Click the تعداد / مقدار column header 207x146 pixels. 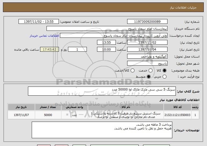point(48,107)
